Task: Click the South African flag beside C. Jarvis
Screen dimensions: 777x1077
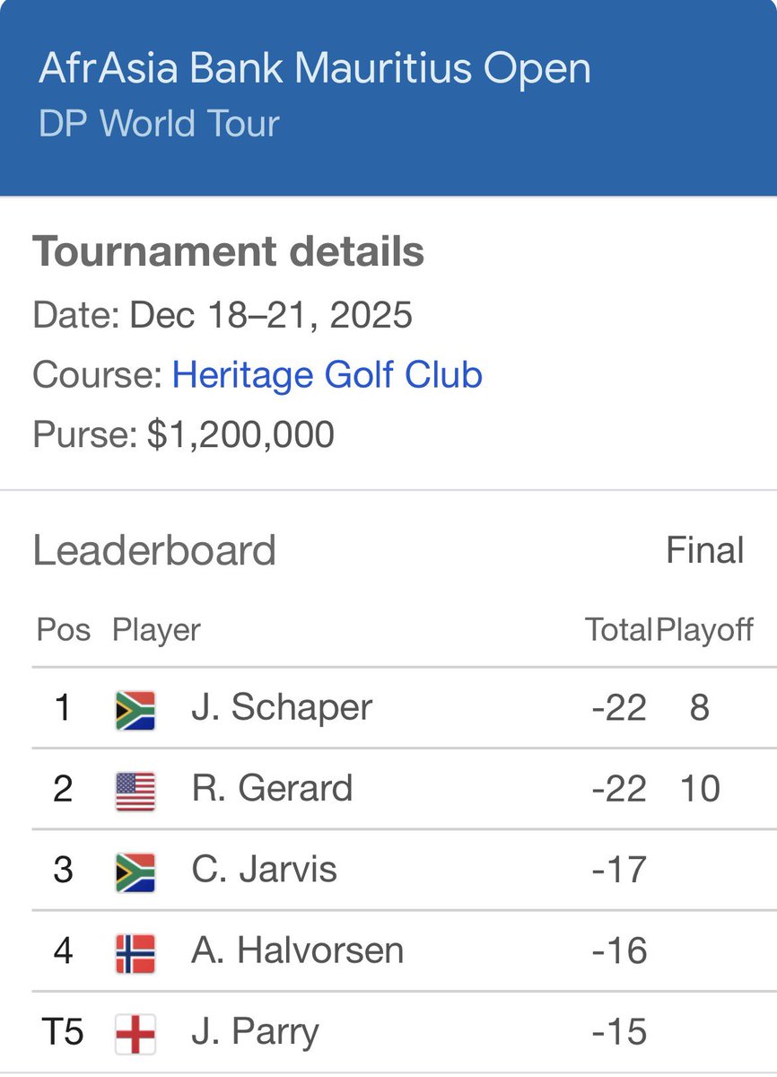Action: 135,871
